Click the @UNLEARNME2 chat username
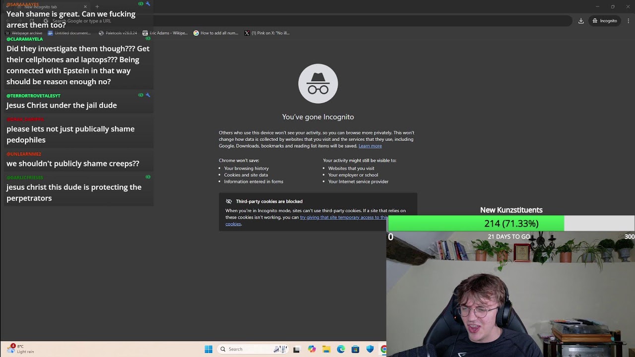 [x=24, y=154]
